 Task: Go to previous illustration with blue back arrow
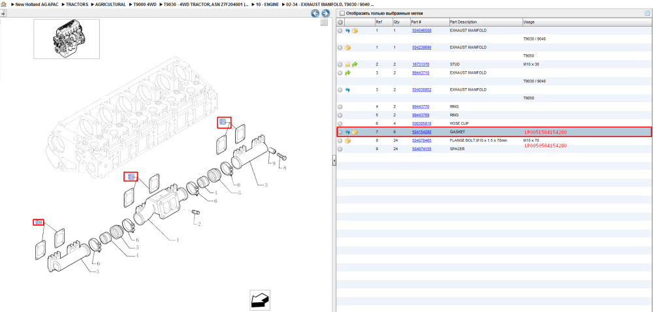coord(315,13)
